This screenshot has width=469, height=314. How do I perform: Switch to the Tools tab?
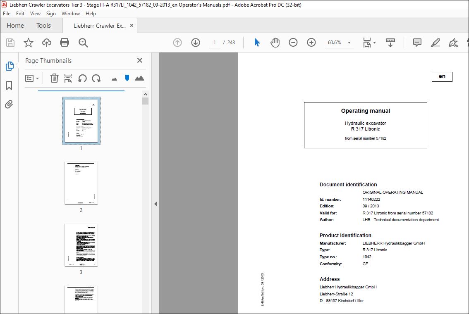44,25
